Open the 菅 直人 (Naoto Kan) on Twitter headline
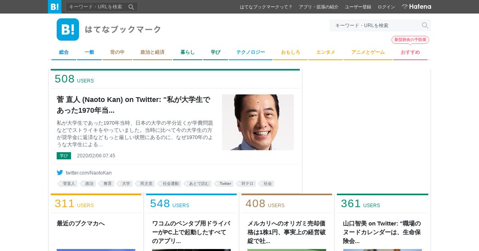The width and height of the screenshot is (479, 251). (x=134, y=105)
